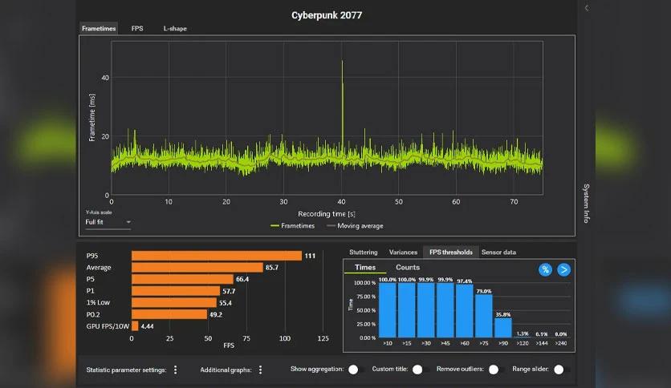671x388 pixels.
Task: Click the >75 blue threshold bar
Action: (483, 316)
